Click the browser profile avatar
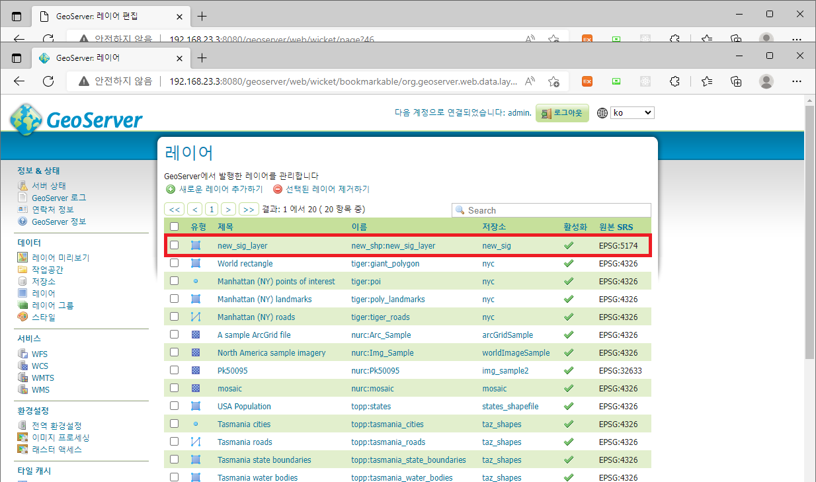The width and height of the screenshot is (816, 482). coord(766,81)
